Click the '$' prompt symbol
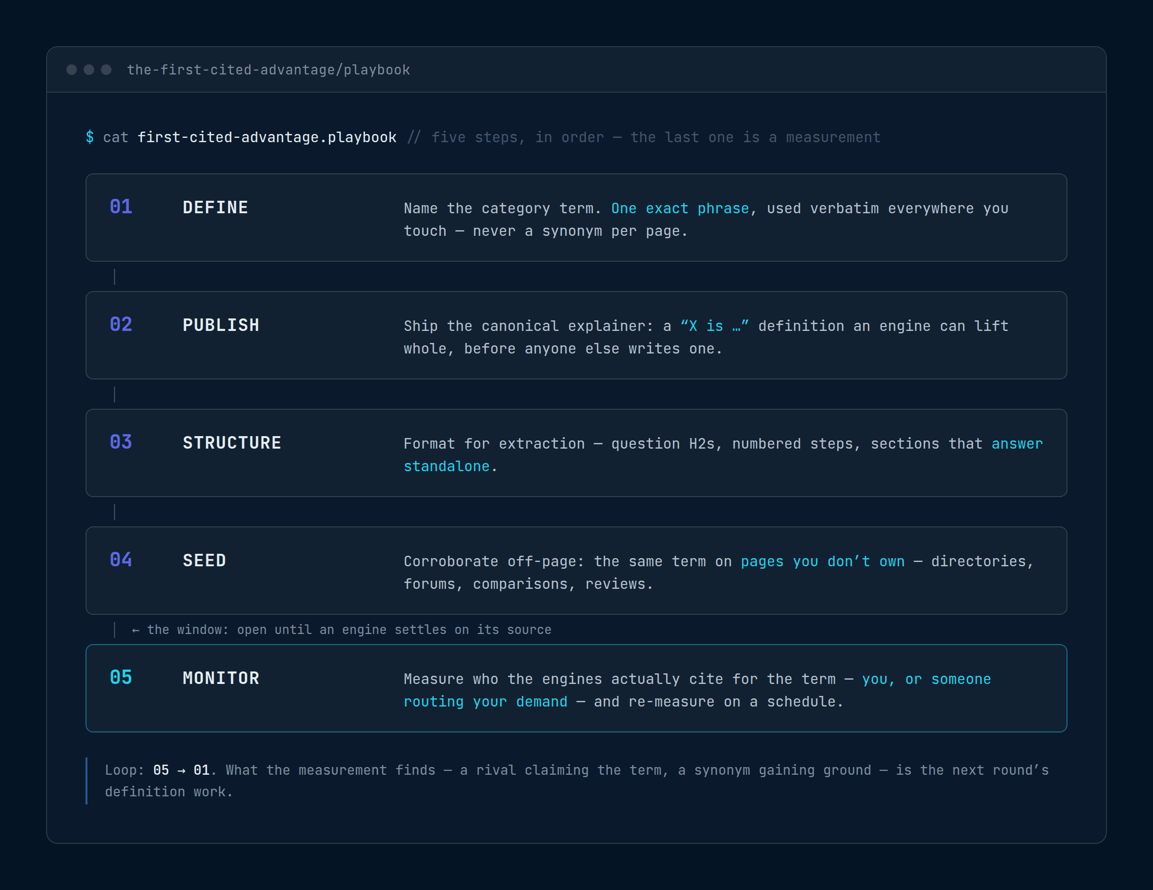Viewport: 1153px width, 890px height. coord(90,137)
